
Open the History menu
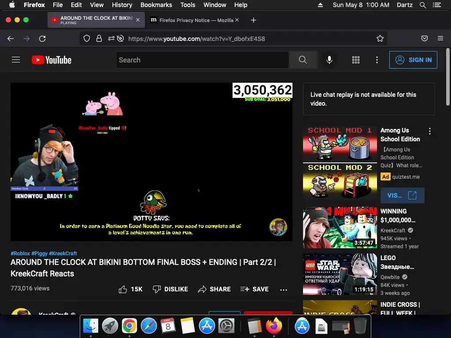[122, 5]
